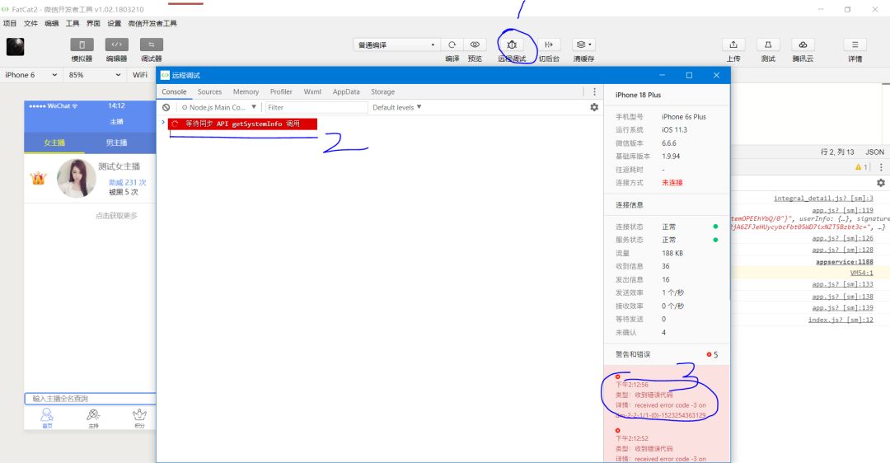Click the error count badge beside 警告和错误
Screen dimensions: 890x463
click(x=712, y=354)
